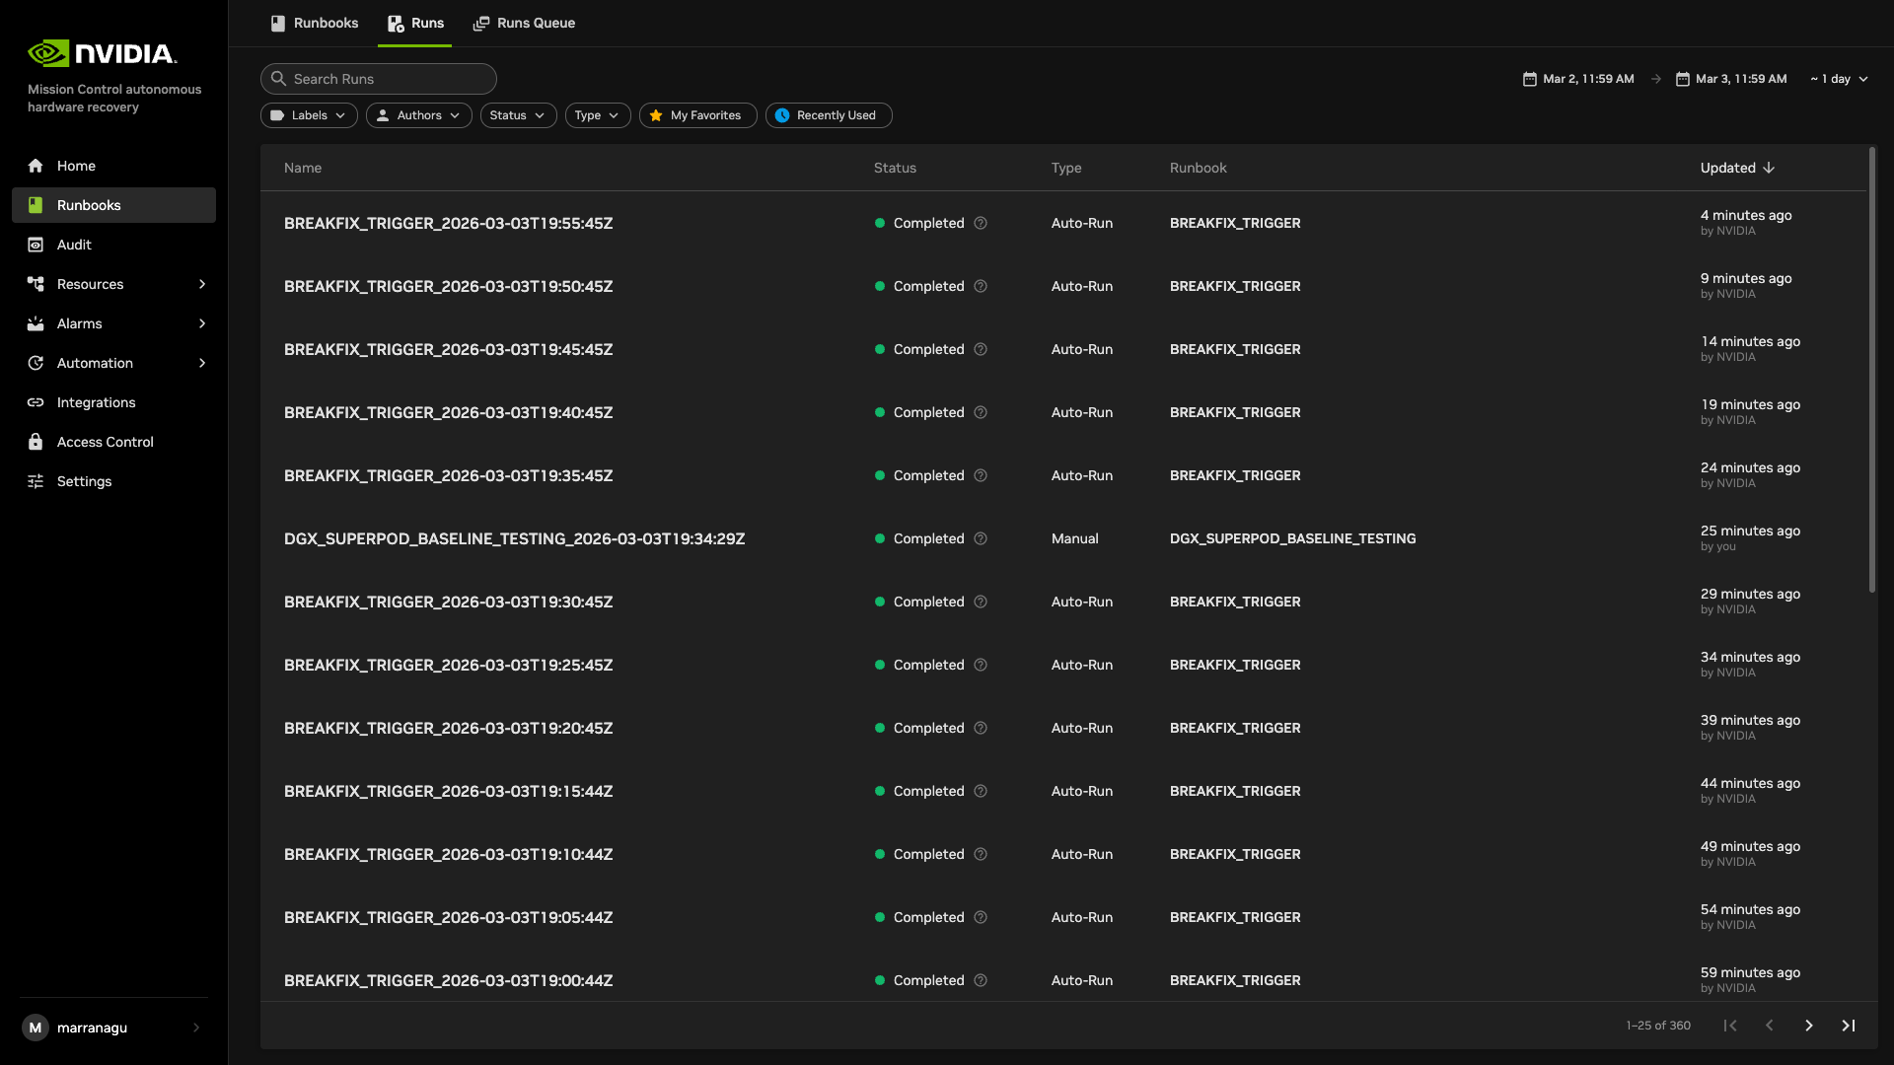Click the Integrations link icon
The height and width of the screenshot is (1065, 1894).
tap(36, 402)
